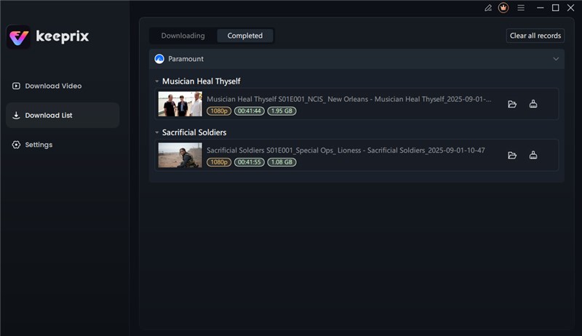Delete the Sacrificial Soldiers download record

(533, 155)
